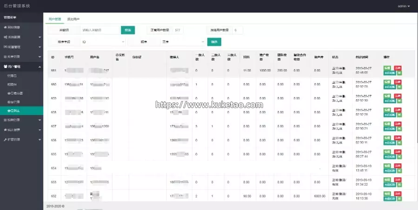Expand the sidebar menu just above 用户管理

coord(21,57)
